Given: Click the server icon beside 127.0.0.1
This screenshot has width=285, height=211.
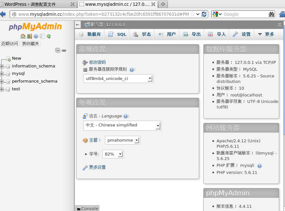Looking at the screenshot, I should (x=87, y=25).
